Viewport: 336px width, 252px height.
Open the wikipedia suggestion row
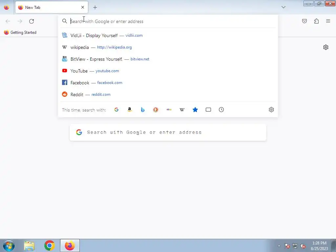168,47
